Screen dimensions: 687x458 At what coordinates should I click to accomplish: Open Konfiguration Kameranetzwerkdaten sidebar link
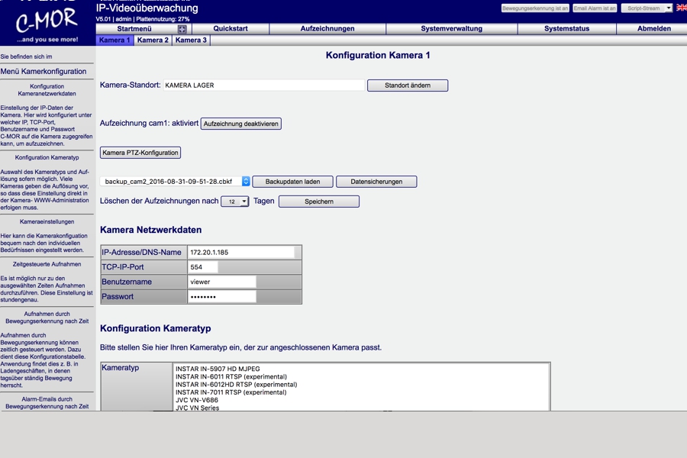47,90
